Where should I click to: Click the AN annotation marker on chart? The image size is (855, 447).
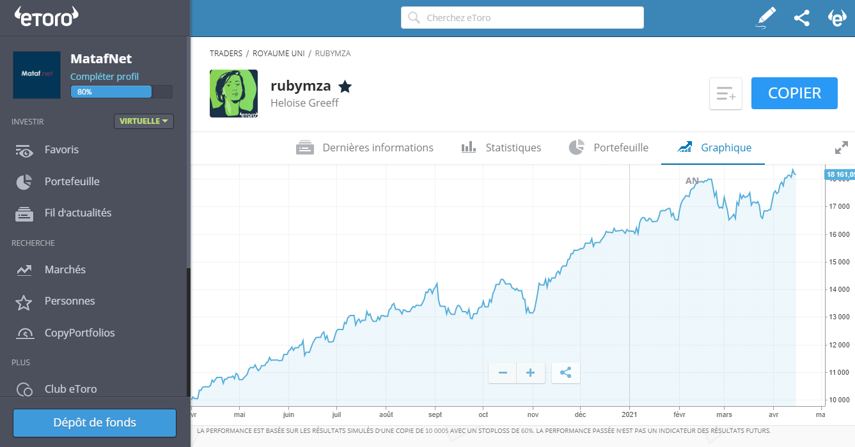click(x=692, y=181)
